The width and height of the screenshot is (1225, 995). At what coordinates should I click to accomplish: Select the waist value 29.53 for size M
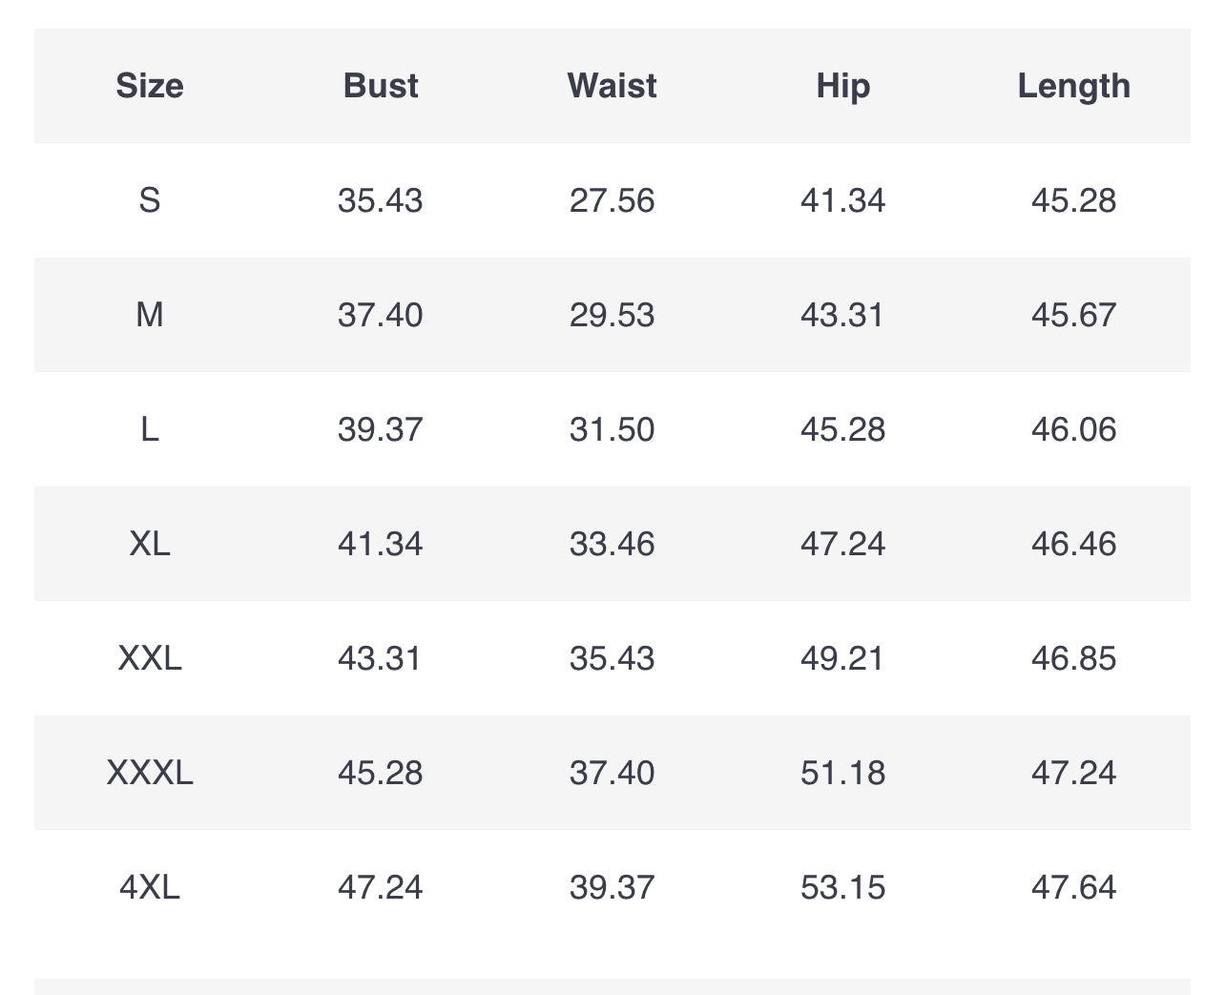coord(612,315)
